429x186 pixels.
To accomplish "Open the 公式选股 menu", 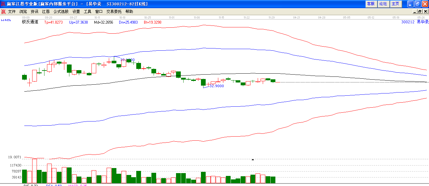I will tap(61, 12).
